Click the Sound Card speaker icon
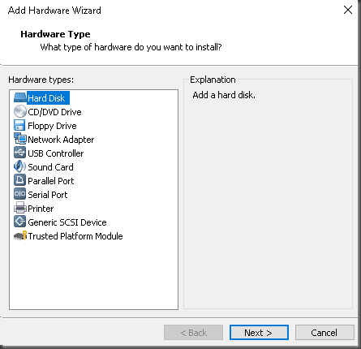This screenshot has width=361, height=349. pos(19,166)
